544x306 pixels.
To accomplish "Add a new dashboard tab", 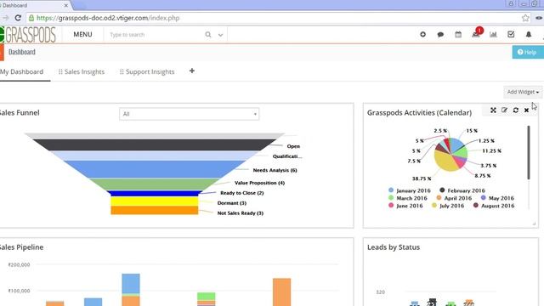I will coord(192,71).
